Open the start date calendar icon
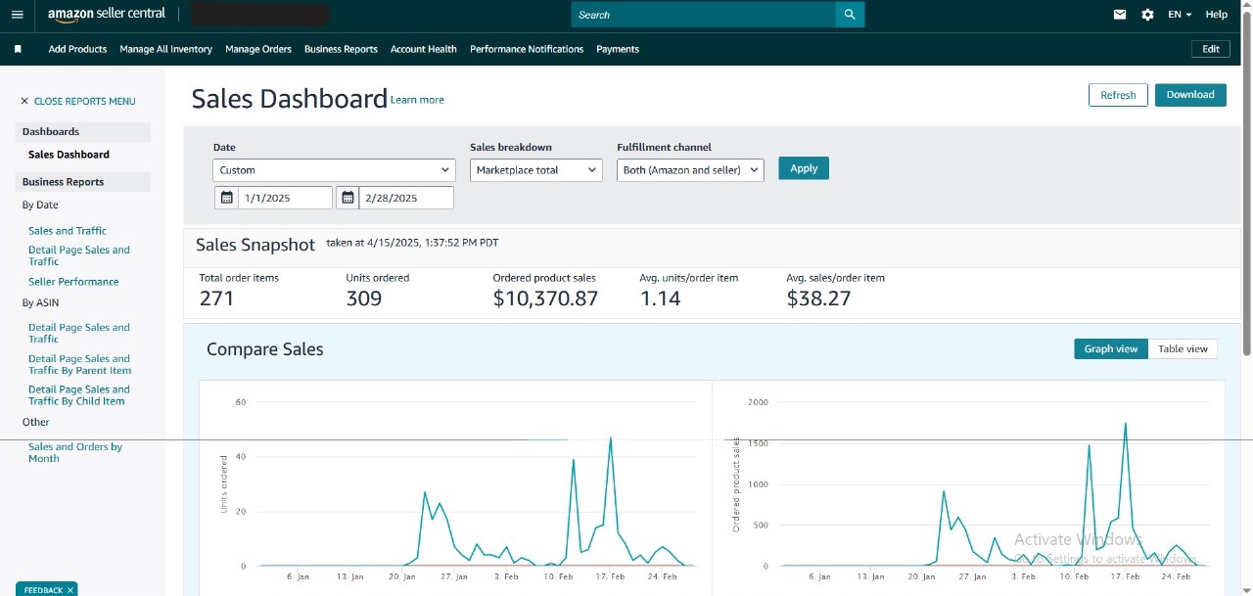Screen dimensions: 1253x596 (226, 198)
